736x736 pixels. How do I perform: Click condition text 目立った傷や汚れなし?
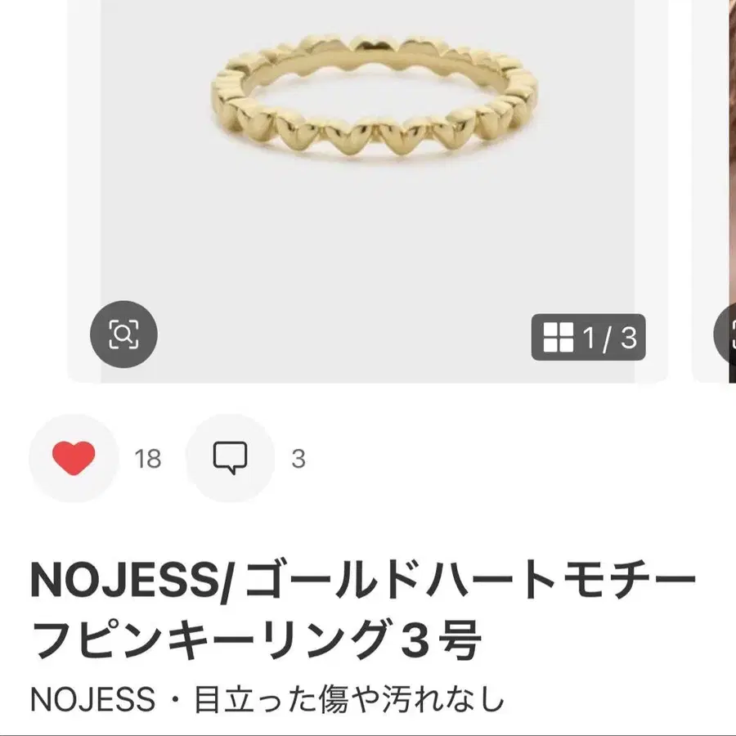(x=350, y=699)
